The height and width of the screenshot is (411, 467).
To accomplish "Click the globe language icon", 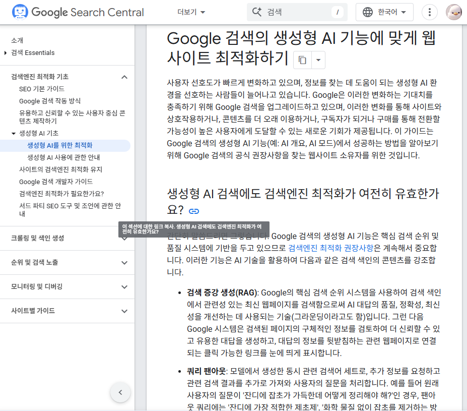I will click(368, 12).
